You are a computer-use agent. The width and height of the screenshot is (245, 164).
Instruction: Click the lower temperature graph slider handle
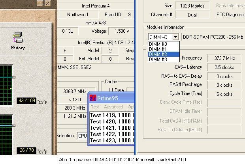tap(14, 126)
